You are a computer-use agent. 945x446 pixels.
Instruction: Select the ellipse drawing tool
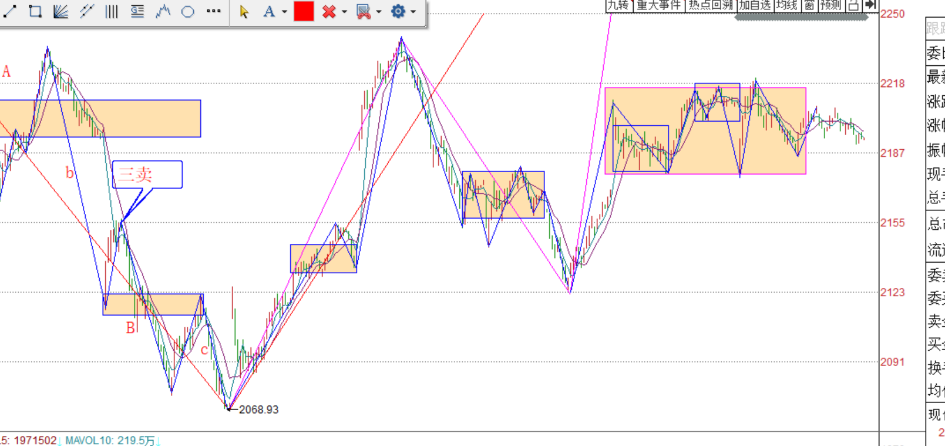[188, 11]
